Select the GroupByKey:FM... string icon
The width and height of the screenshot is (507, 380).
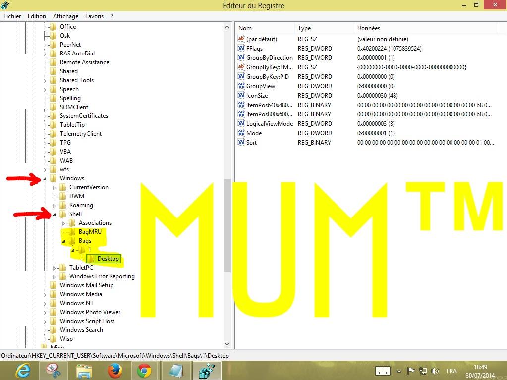click(241, 67)
